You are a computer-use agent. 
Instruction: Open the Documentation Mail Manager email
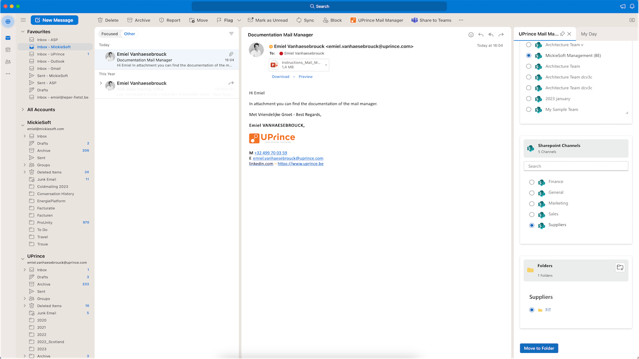pyautogui.click(x=167, y=59)
